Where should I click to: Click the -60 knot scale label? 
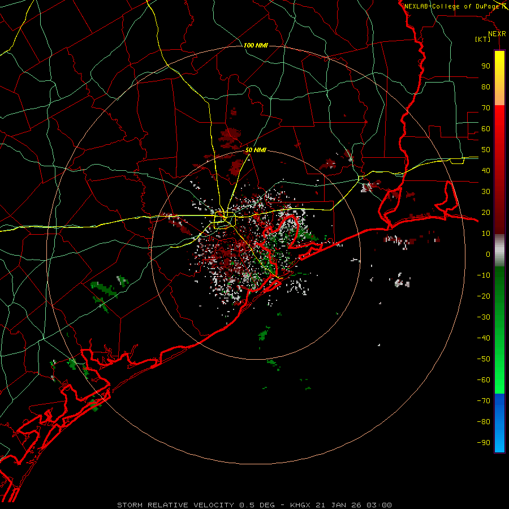click(x=484, y=380)
